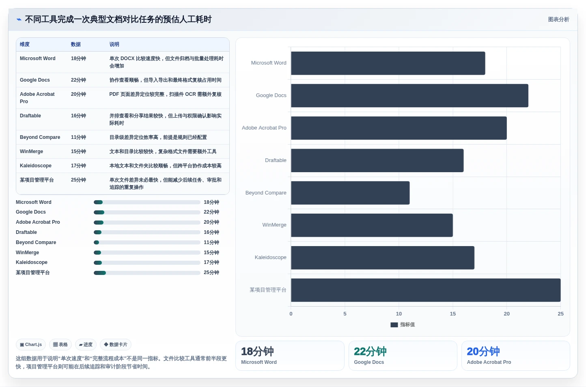This screenshot has width=586, height=387.
Task: Click the 维度 column header
Action: 25,44
